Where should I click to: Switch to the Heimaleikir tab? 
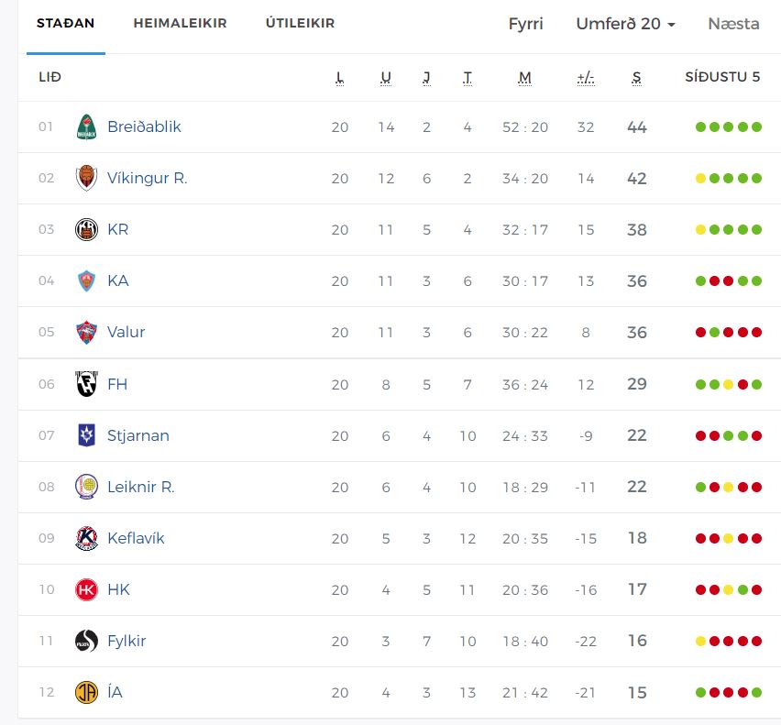point(180,23)
